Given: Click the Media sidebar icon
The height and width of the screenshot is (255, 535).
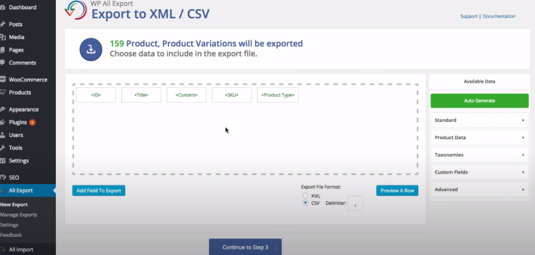Looking at the screenshot, I should [x=2, y=37].
